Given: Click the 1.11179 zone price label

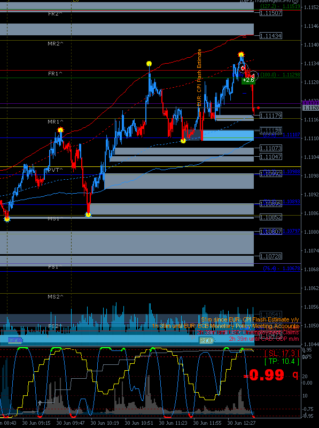Looking at the screenshot, I should (271, 116).
